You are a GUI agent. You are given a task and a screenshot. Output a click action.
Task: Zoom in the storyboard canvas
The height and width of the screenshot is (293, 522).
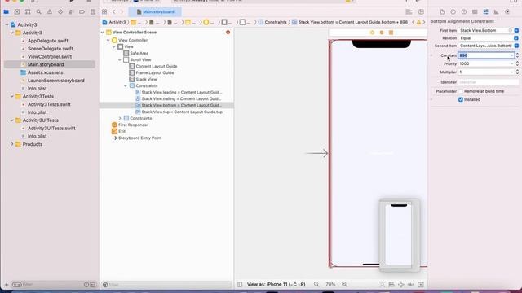click(344, 284)
